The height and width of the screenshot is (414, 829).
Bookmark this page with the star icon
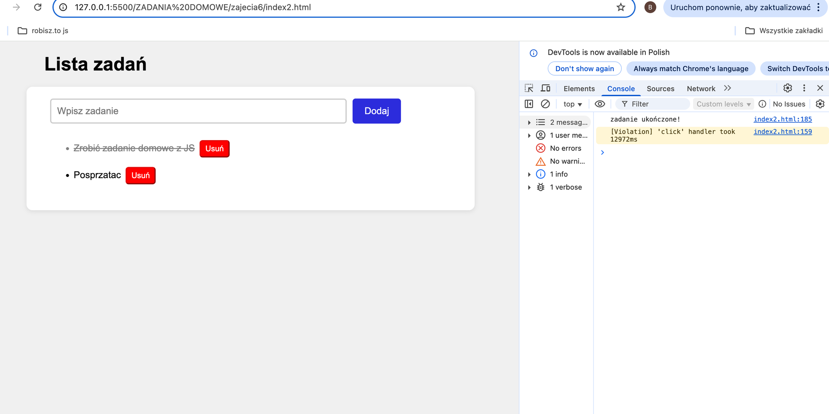coord(621,7)
